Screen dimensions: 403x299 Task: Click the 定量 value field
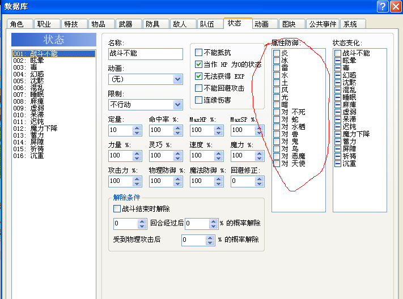tap(121, 130)
